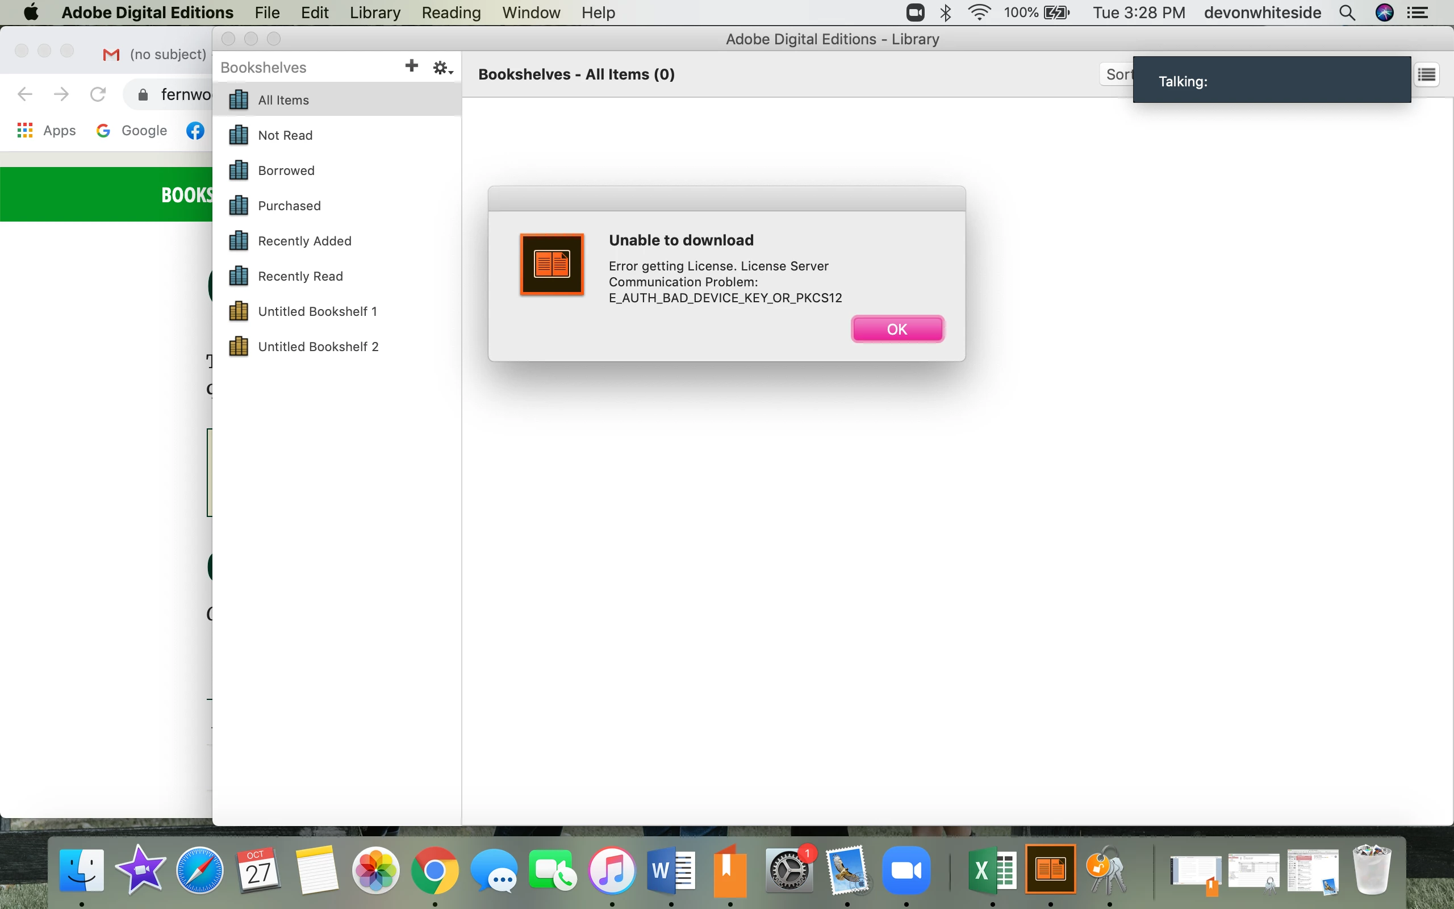The width and height of the screenshot is (1454, 909).
Task: Open the Recently Read bookshelf
Action: point(300,276)
